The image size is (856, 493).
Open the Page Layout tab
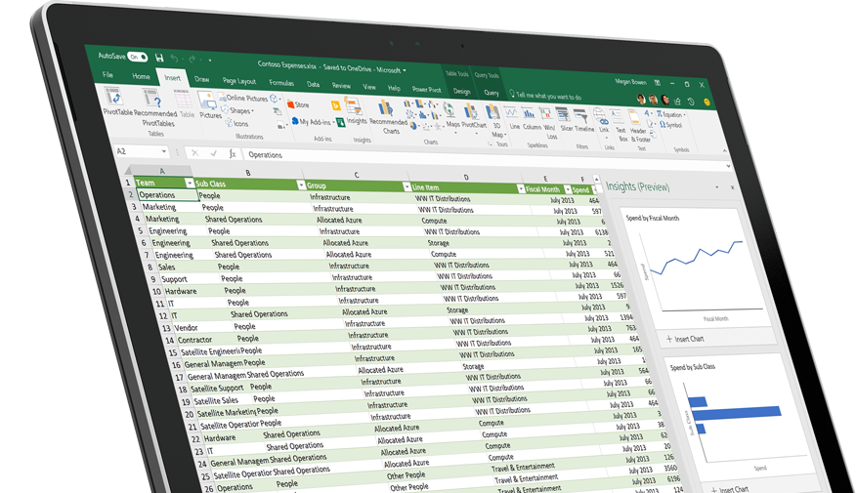(x=238, y=81)
